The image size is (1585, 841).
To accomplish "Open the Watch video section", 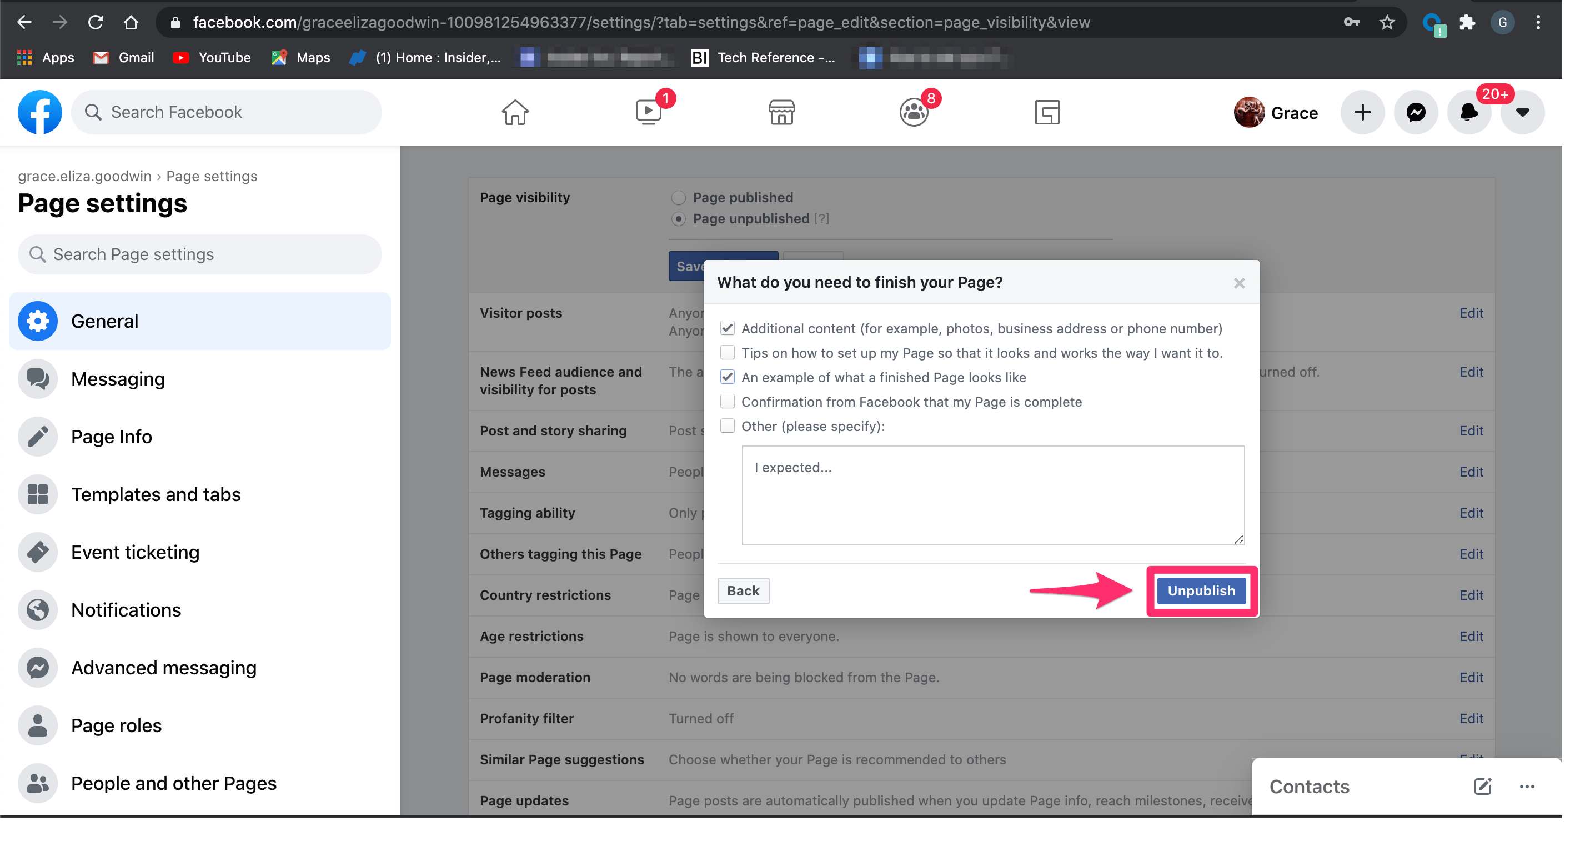I will 648,112.
